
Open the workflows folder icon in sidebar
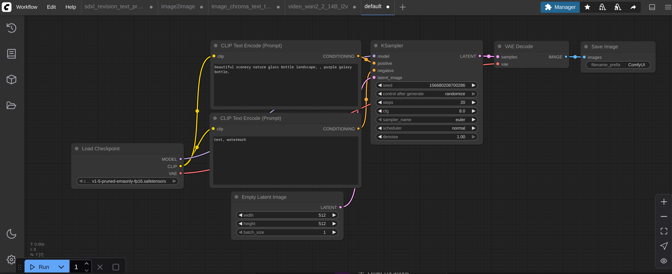pos(11,106)
